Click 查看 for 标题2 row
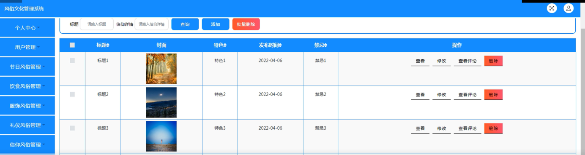 [420, 95]
